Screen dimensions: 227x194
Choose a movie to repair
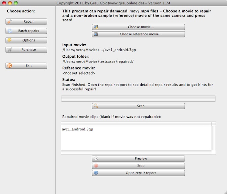[x=138, y=27]
